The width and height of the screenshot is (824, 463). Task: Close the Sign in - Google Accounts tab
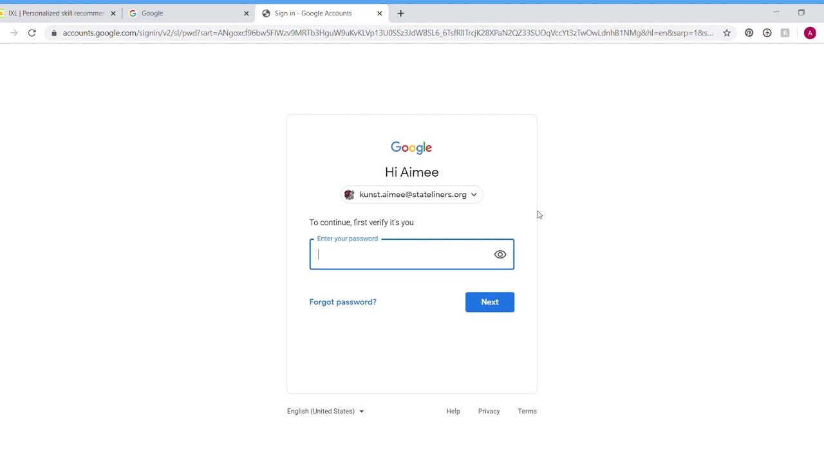[x=379, y=13]
